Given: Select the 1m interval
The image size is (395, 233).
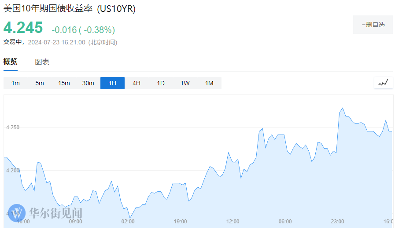Looking at the screenshot, I should point(15,83).
